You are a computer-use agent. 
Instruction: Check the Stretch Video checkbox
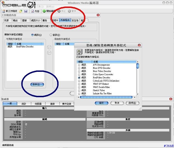(x=79, y=90)
